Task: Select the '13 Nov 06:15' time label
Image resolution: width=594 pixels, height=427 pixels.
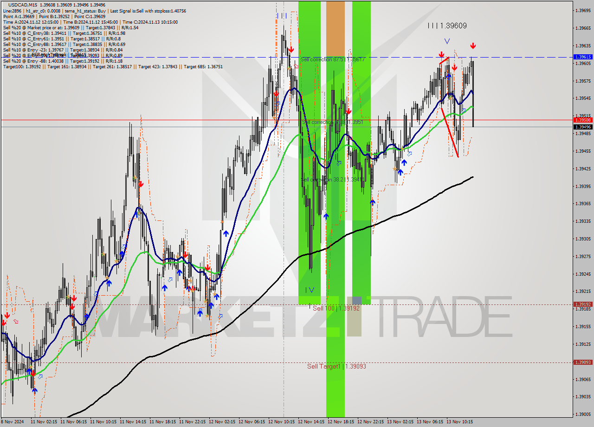Action: pos(430,422)
